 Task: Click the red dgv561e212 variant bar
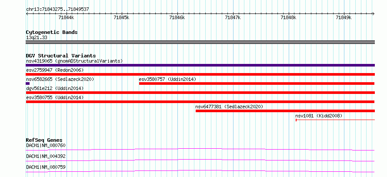200,93
